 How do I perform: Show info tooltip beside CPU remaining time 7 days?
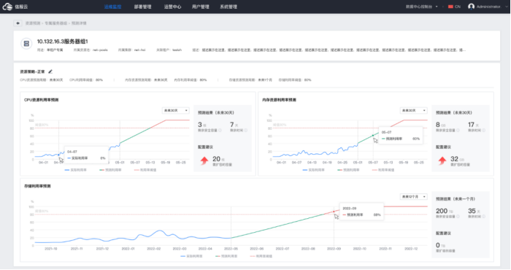coord(245,131)
